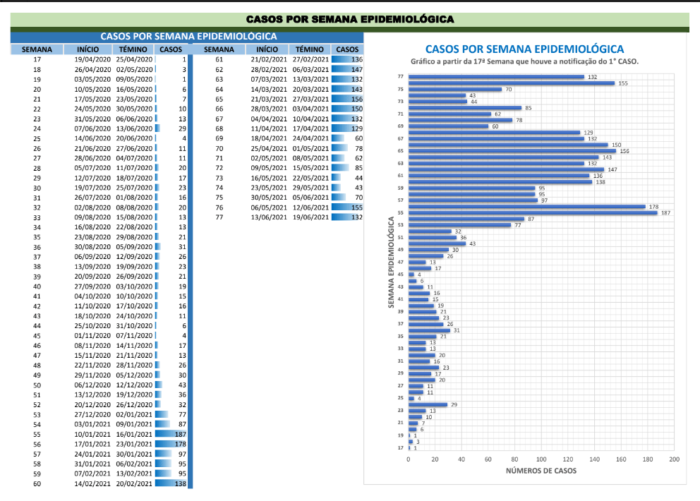Click the green top title banner

(349, 19)
